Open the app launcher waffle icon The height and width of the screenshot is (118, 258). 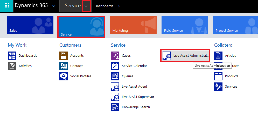coord(6,6)
